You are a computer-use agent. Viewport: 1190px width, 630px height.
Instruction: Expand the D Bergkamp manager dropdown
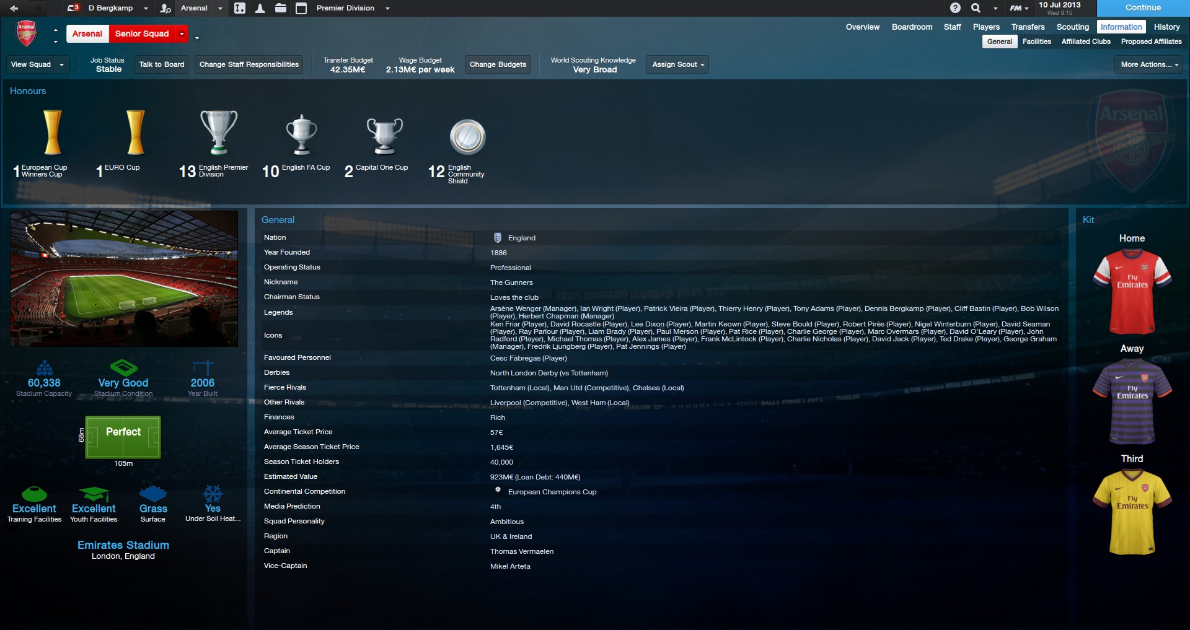pyautogui.click(x=146, y=9)
